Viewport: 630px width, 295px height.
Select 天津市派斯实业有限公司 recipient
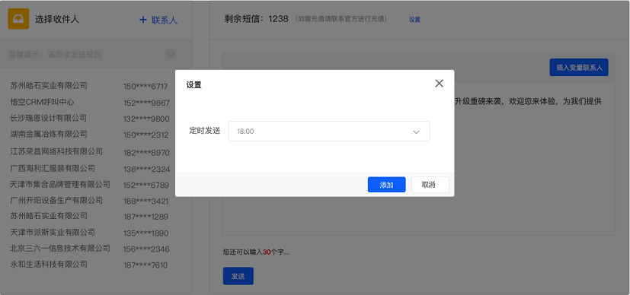click(53, 232)
